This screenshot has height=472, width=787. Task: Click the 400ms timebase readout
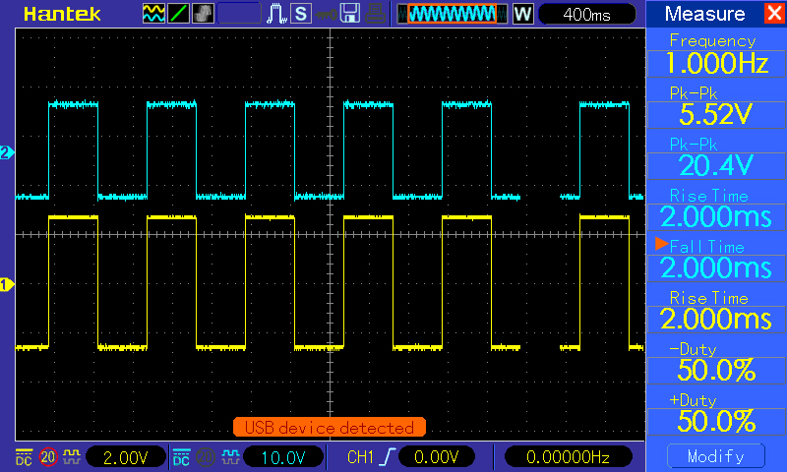[586, 14]
